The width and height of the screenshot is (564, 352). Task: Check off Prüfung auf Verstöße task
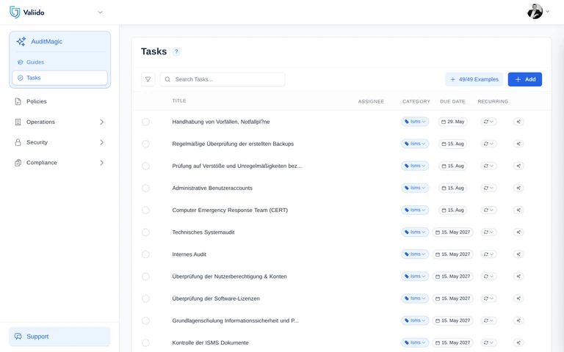point(145,166)
